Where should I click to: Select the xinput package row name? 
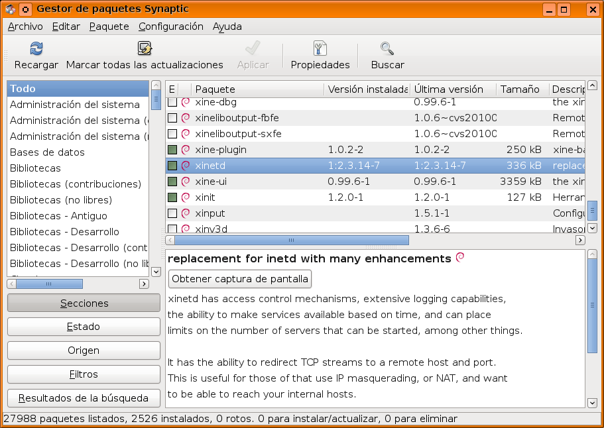pos(210,213)
